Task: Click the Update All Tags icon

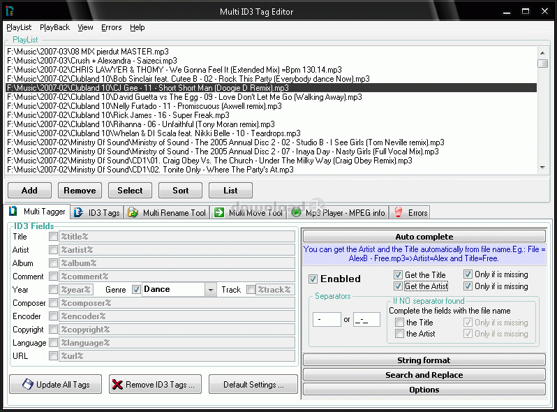Action: [28, 384]
